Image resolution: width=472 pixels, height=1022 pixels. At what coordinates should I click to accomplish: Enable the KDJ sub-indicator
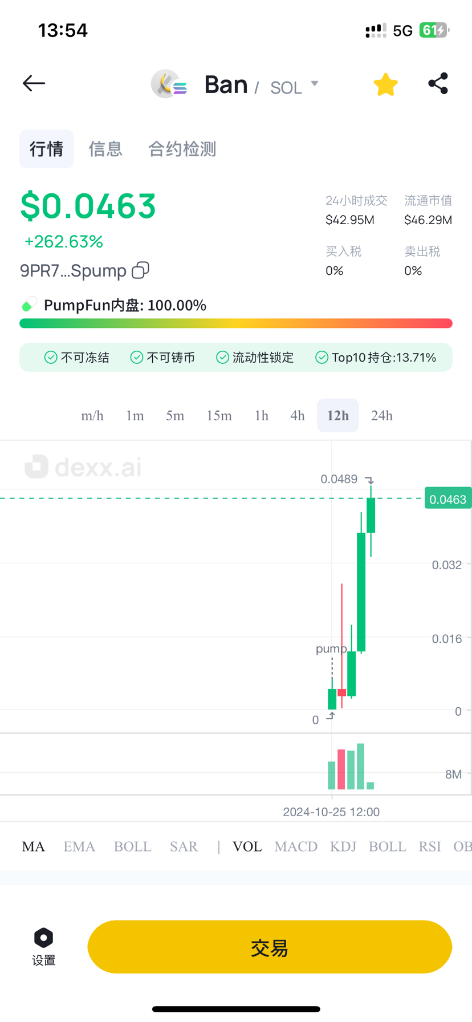343,846
